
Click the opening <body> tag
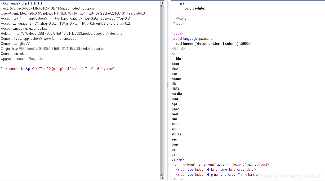(x=177, y=33)
